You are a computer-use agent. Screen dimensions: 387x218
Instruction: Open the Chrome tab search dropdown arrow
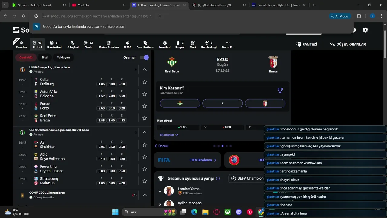point(5,5)
